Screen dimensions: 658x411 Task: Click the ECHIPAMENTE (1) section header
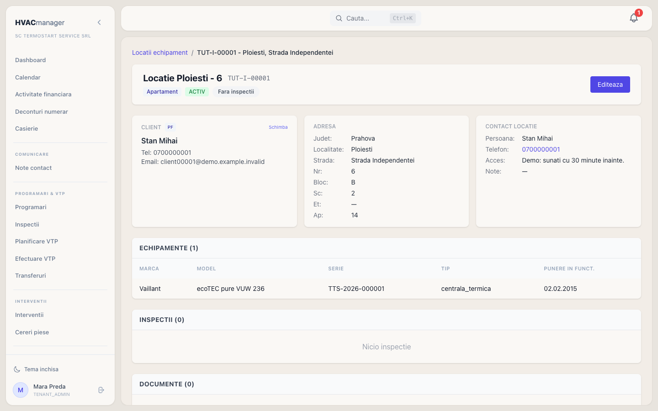coord(169,248)
